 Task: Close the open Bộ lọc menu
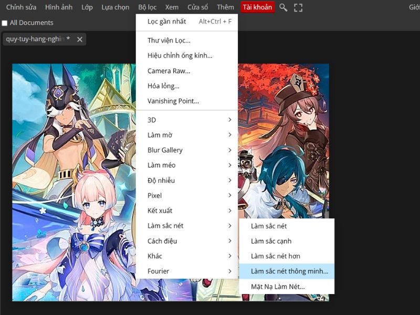point(148,7)
